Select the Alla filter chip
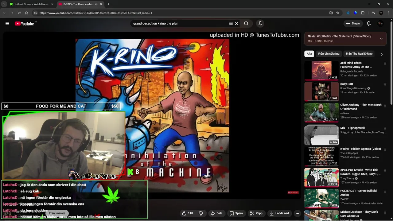The image size is (393, 221). [309, 54]
